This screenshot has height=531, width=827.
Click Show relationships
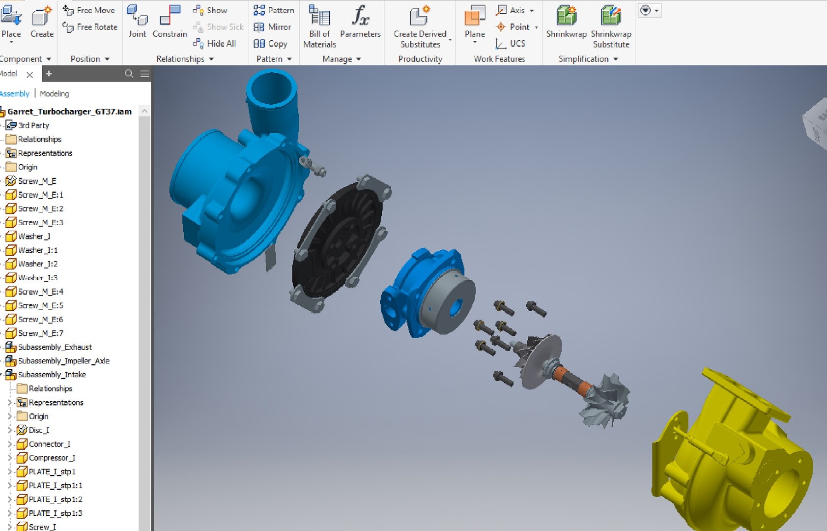click(x=210, y=10)
